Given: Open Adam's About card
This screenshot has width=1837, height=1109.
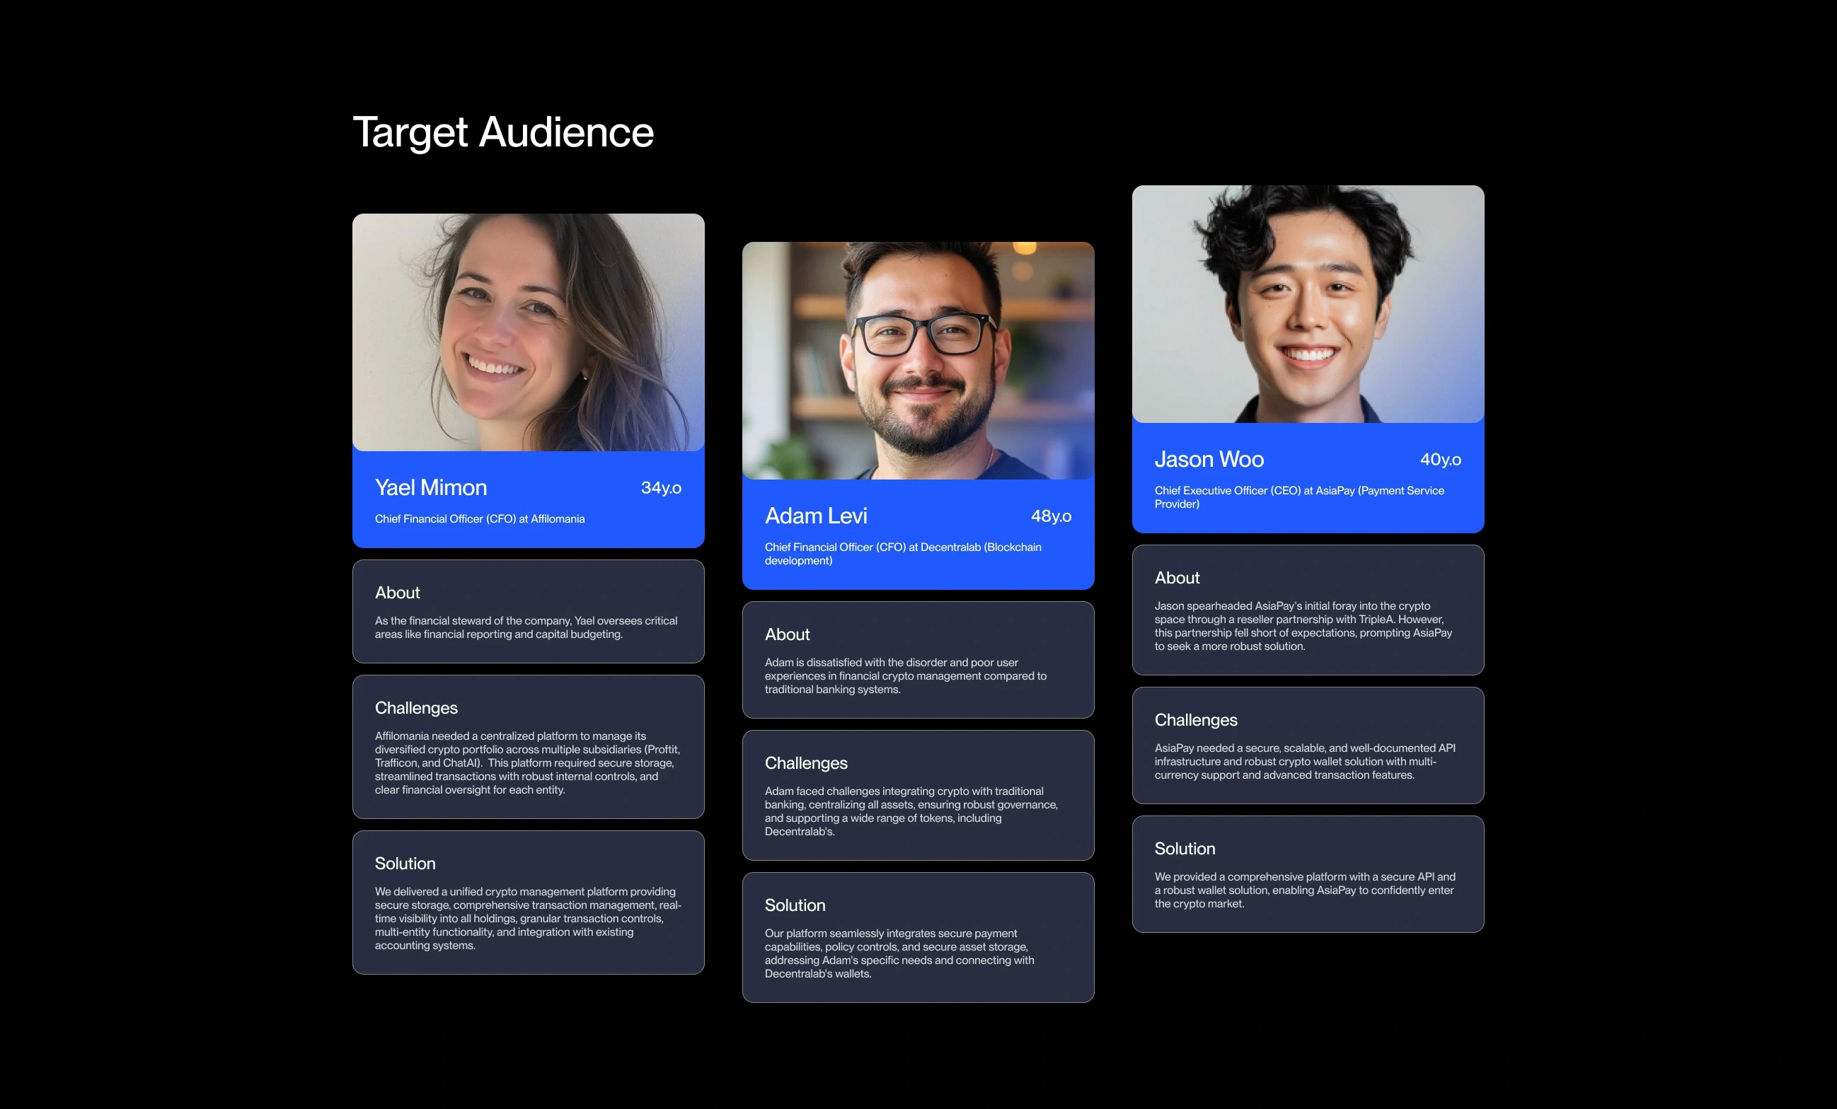Looking at the screenshot, I should 918,661.
